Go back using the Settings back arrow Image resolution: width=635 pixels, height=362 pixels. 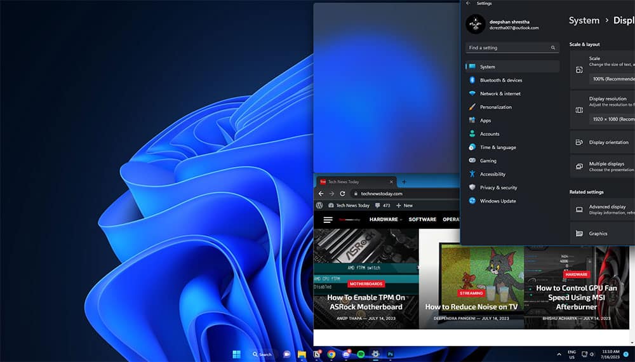click(468, 3)
